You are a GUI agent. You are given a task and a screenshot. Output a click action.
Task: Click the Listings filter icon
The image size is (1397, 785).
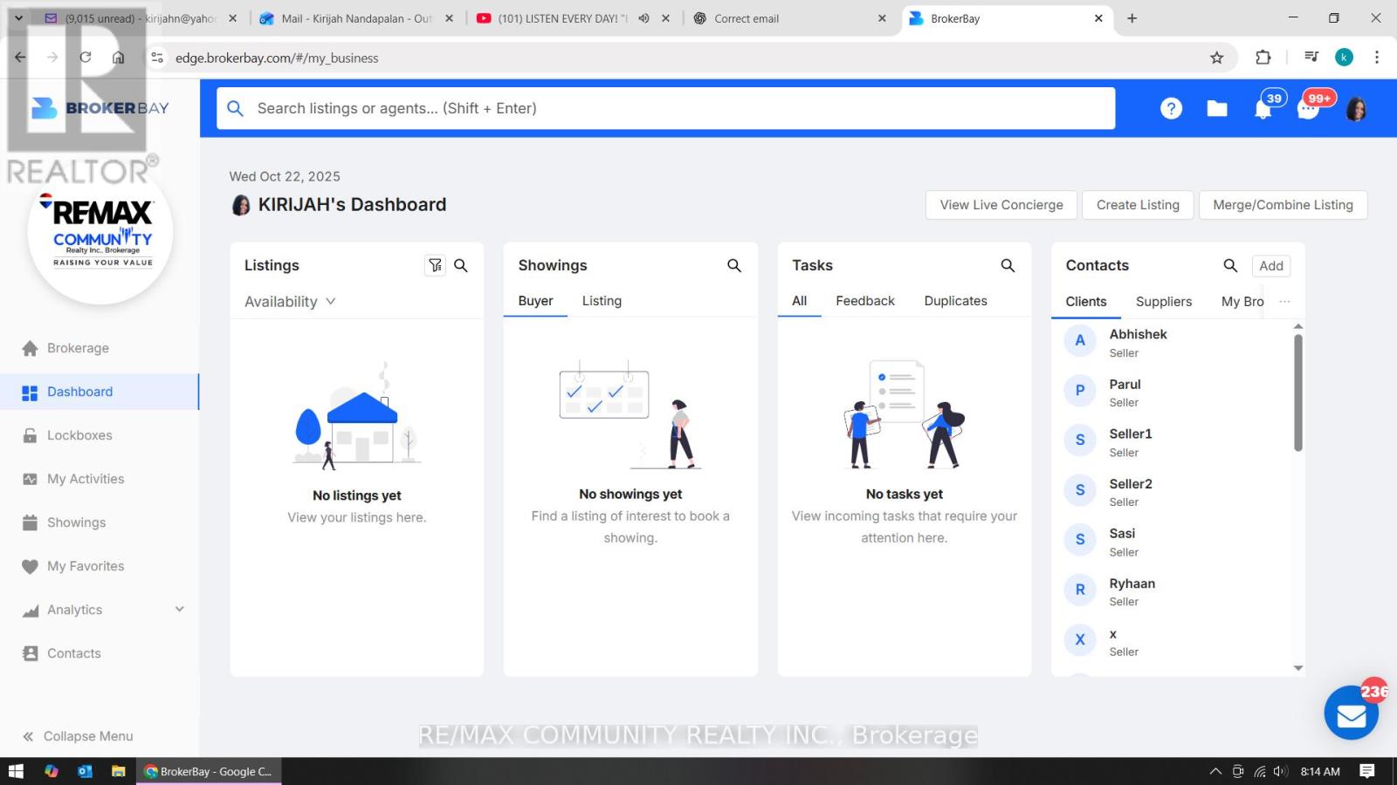[x=435, y=265]
